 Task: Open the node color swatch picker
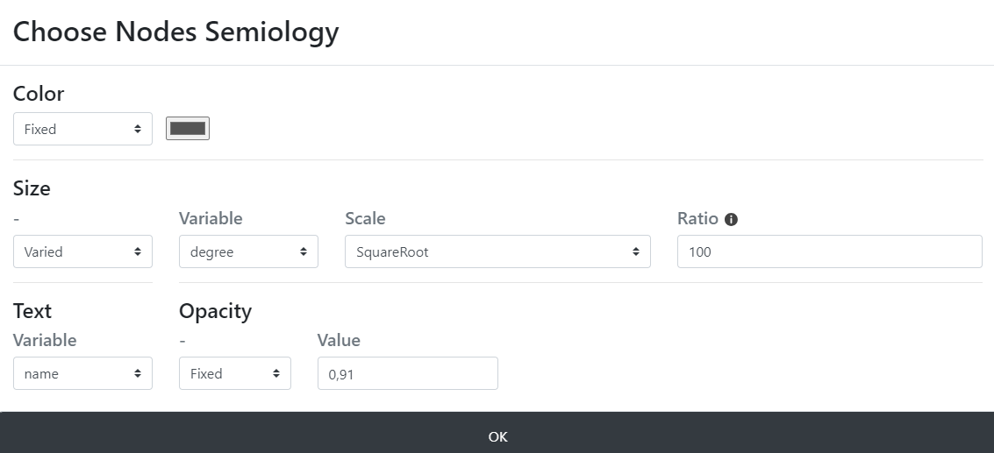coord(188,129)
